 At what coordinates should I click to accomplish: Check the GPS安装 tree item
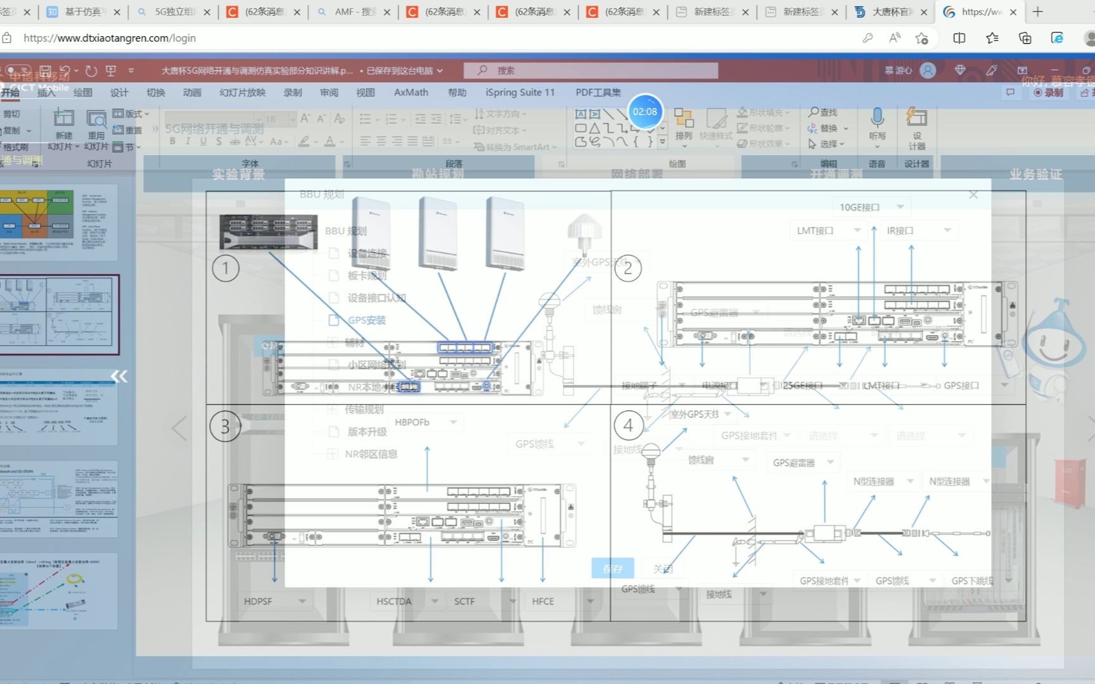(333, 320)
